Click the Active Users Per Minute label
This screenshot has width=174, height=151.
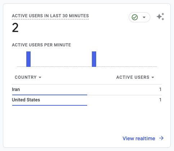[x=41, y=45]
